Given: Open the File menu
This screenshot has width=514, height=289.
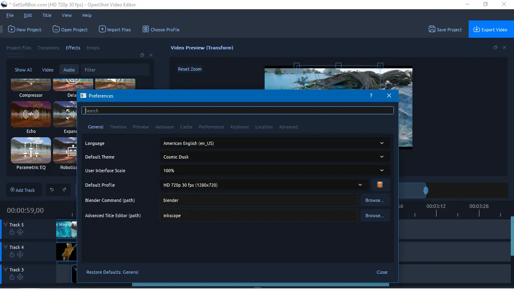Looking at the screenshot, I should (10, 15).
